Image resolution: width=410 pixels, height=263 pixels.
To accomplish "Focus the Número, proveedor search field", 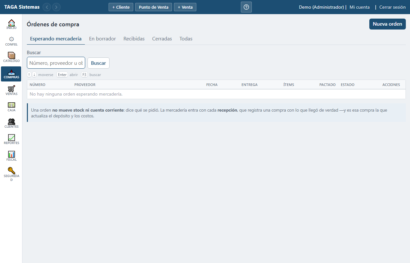I will point(56,63).
